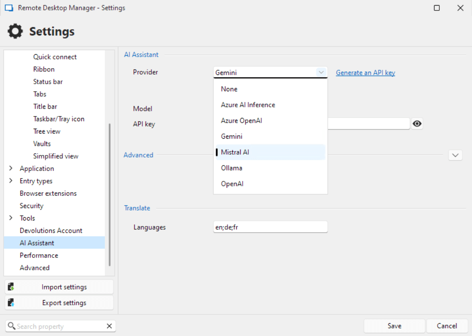Expand the Entry types tree node
The width and height of the screenshot is (472, 336).
(x=11, y=181)
